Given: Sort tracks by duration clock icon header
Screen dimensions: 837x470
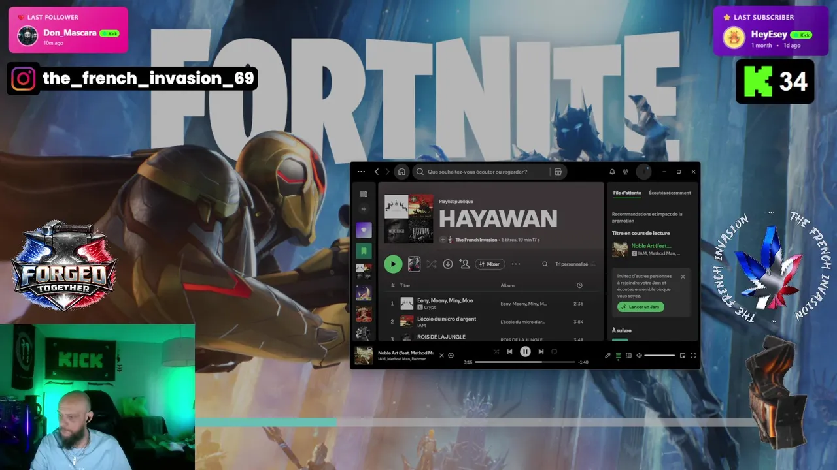Looking at the screenshot, I should click(579, 285).
